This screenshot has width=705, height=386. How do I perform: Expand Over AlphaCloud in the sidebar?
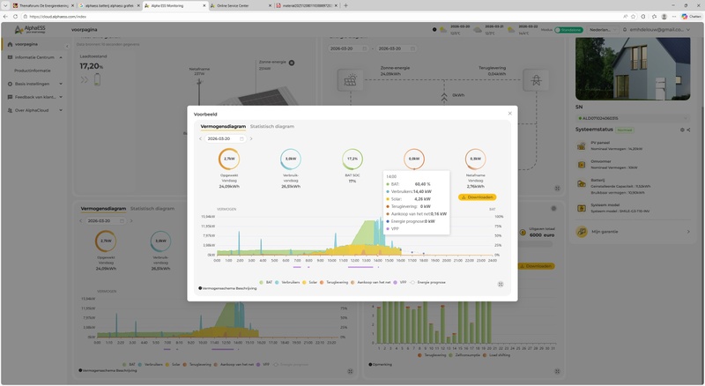pos(34,110)
